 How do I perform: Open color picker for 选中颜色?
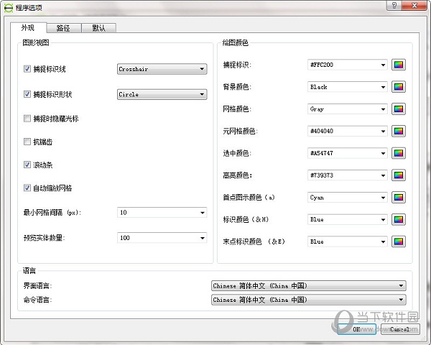point(398,153)
